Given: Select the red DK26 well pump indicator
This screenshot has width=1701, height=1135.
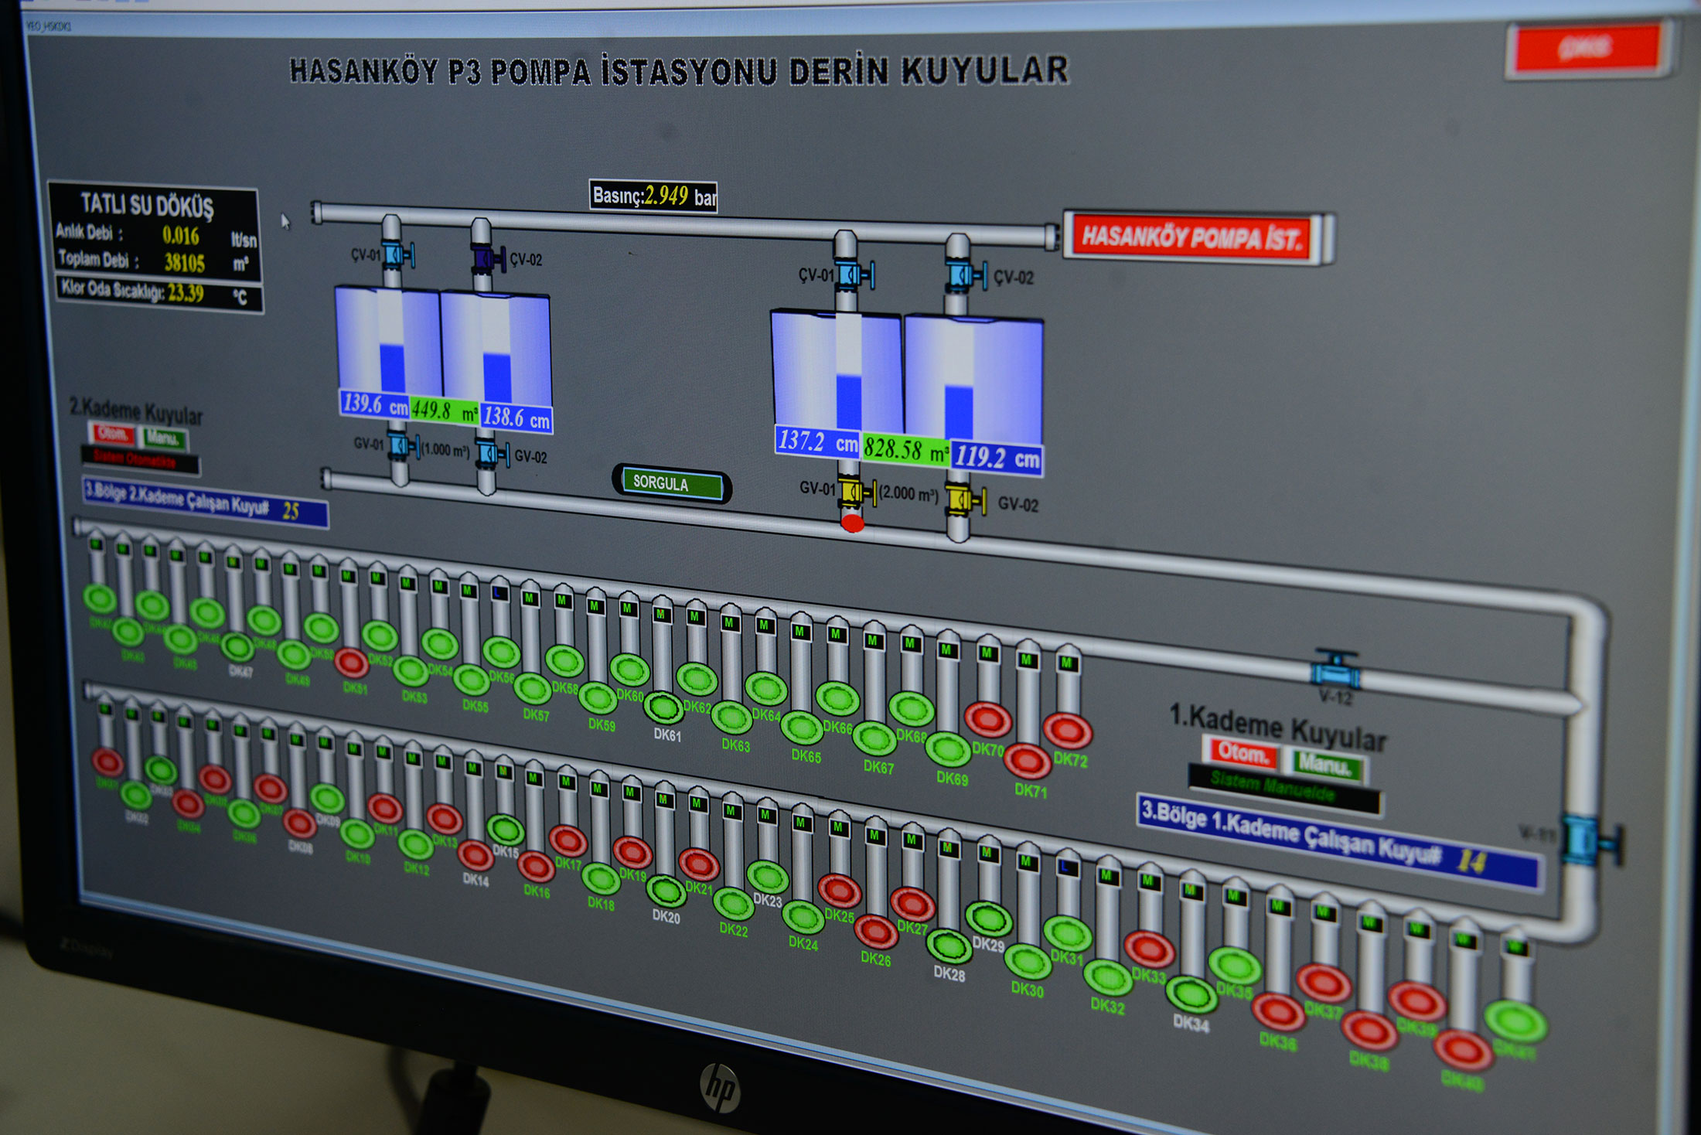Looking at the screenshot, I should tap(876, 932).
